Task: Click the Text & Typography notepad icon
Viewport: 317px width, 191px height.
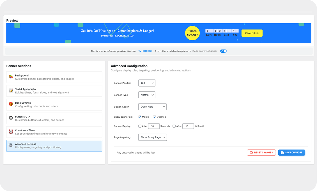Action: 11,91
